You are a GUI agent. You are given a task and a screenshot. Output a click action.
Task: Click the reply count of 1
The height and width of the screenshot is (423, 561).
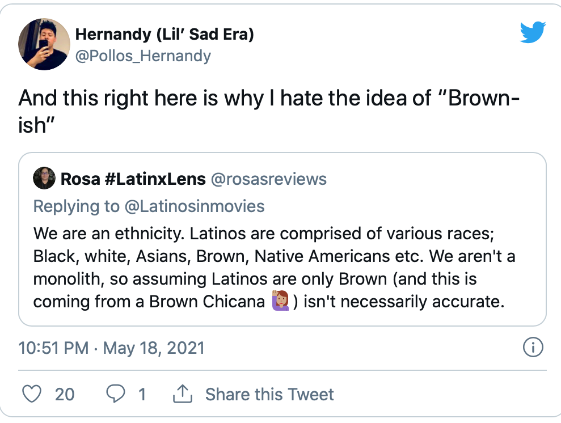pos(142,394)
